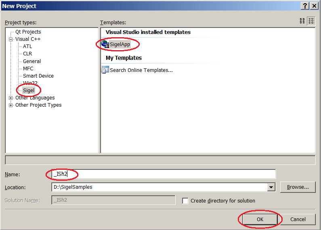Click the Cancel button
Screen dimensions: 321x230
pyautogui.click(x=298, y=219)
